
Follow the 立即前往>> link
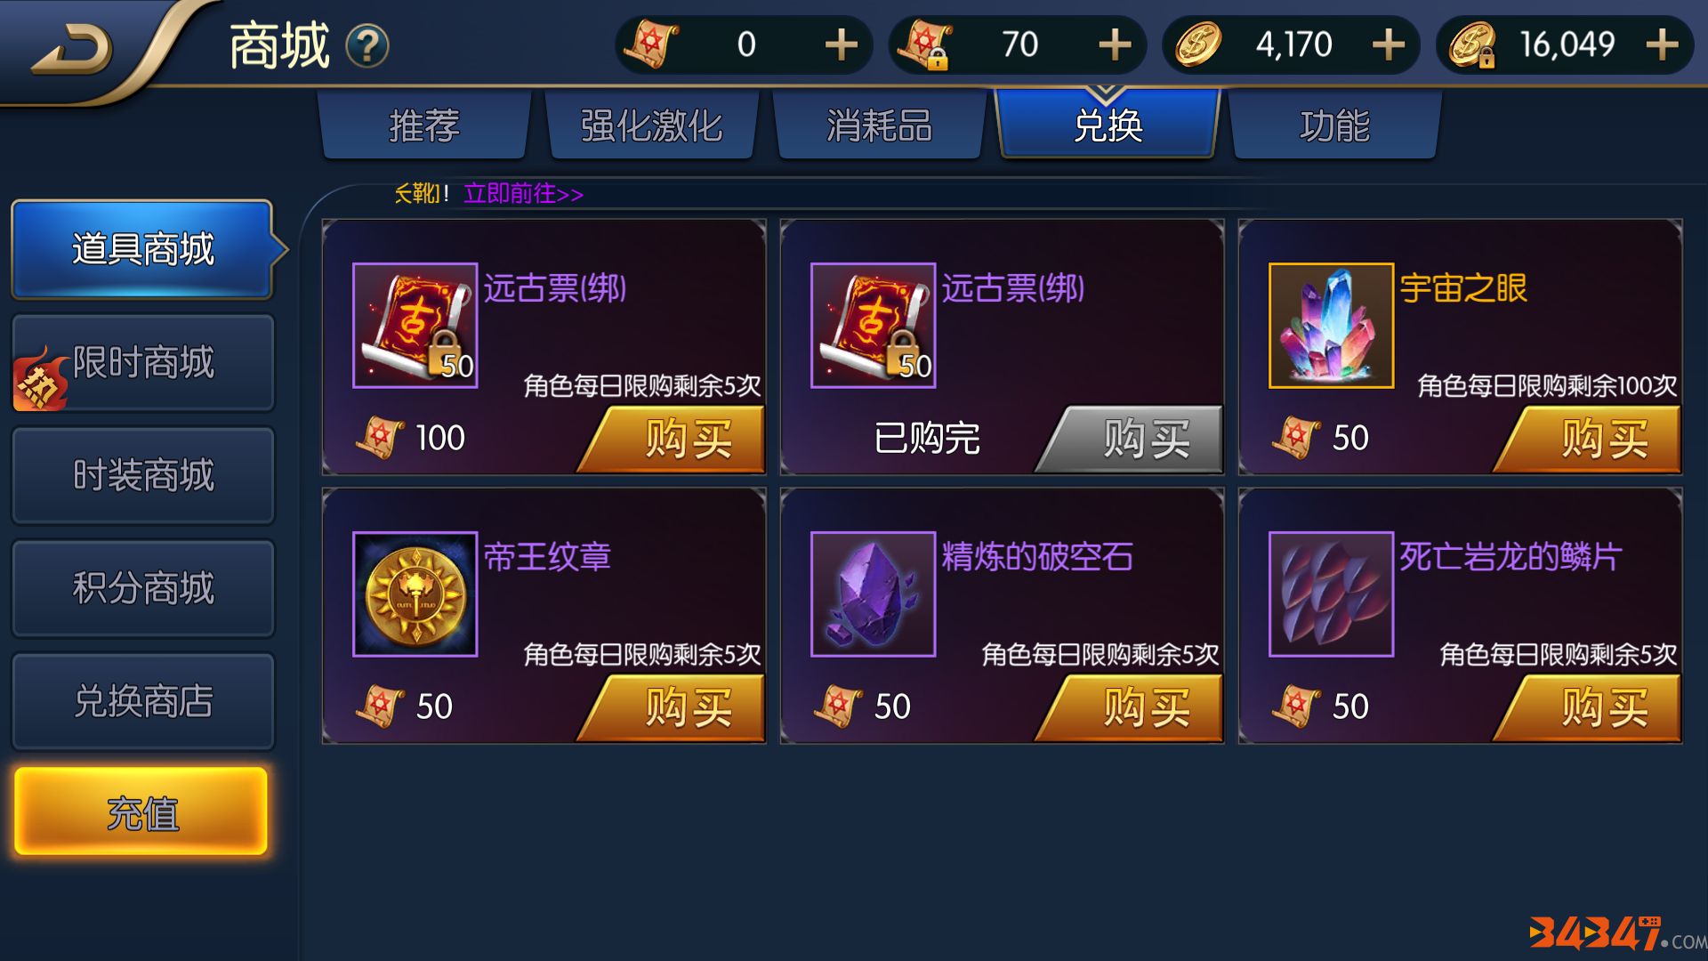(x=523, y=193)
